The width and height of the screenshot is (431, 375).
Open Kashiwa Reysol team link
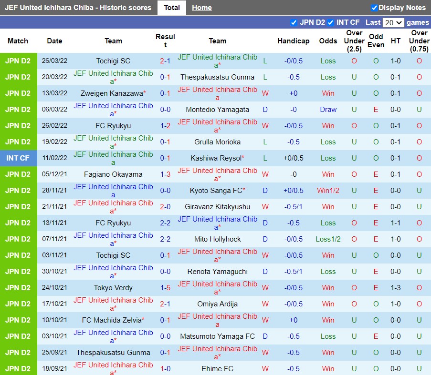[x=216, y=158]
